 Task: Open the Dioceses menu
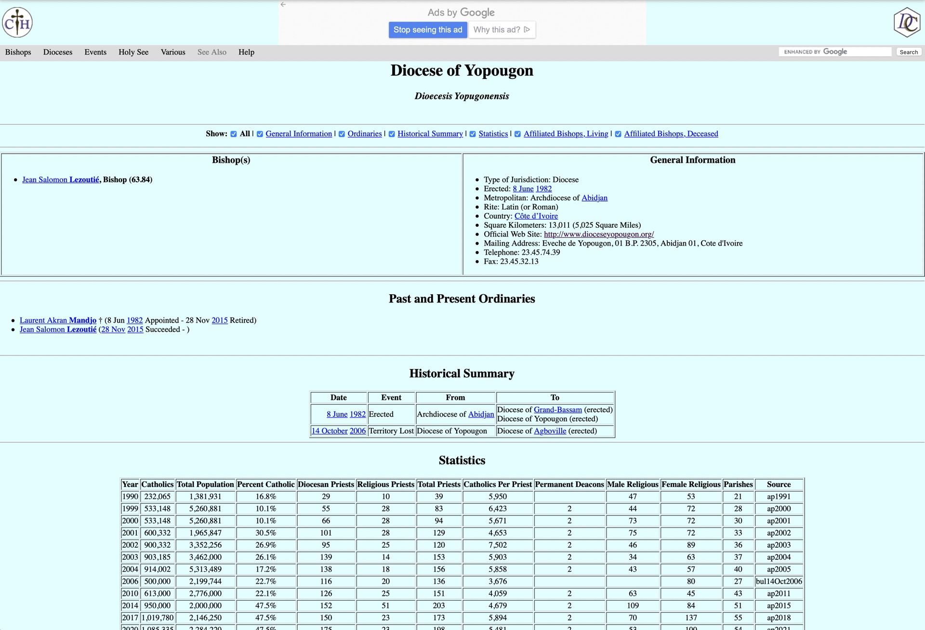pos(58,52)
